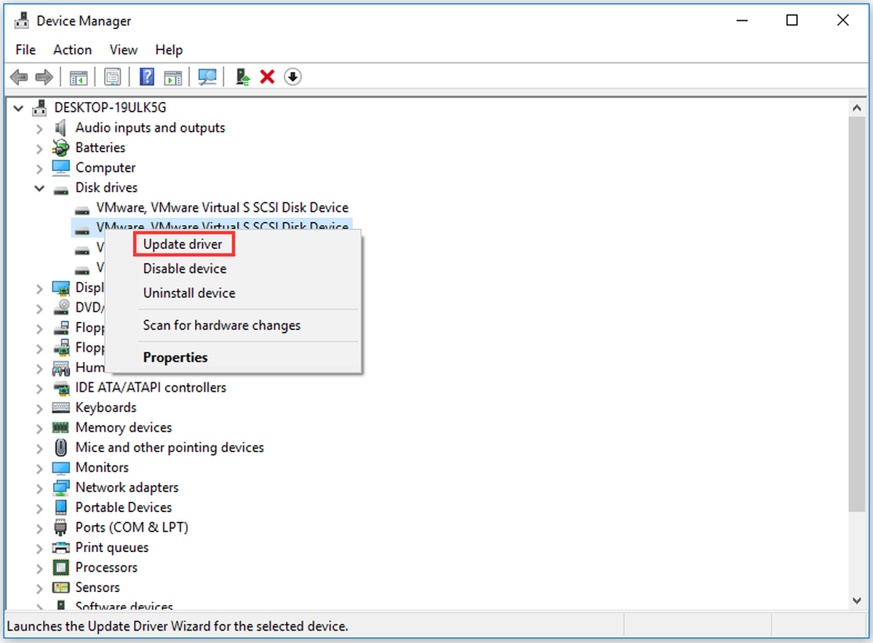Expand the Mice and other pointing devices arrow

point(39,448)
